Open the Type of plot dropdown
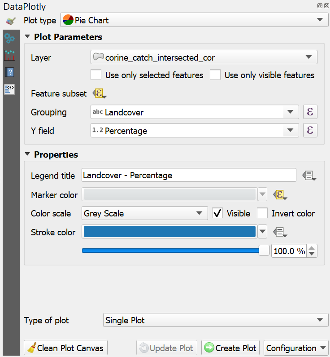This screenshot has width=330, height=357. tap(216, 320)
